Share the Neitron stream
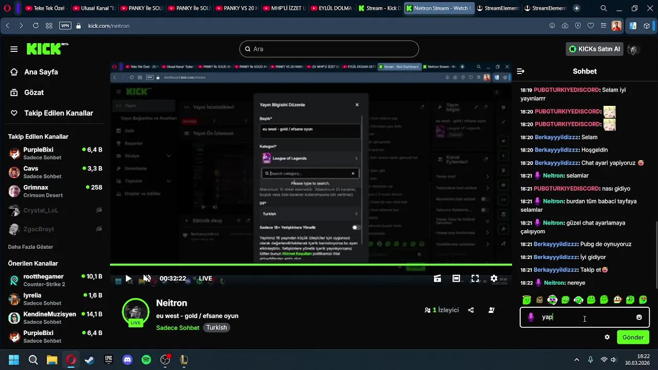This screenshot has height=370, width=658. tap(471, 310)
